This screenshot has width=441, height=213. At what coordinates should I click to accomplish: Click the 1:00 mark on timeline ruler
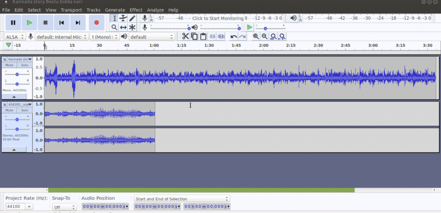tap(154, 45)
